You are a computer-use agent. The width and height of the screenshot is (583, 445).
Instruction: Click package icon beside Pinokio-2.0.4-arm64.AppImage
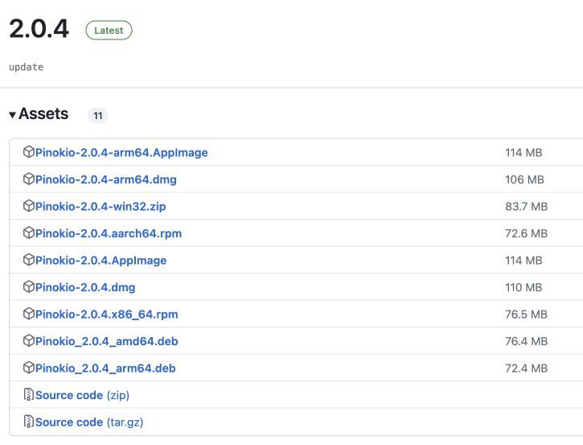(29, 152)
